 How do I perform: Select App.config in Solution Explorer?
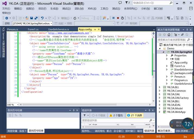pyautogui.click(x=181, y=62)
